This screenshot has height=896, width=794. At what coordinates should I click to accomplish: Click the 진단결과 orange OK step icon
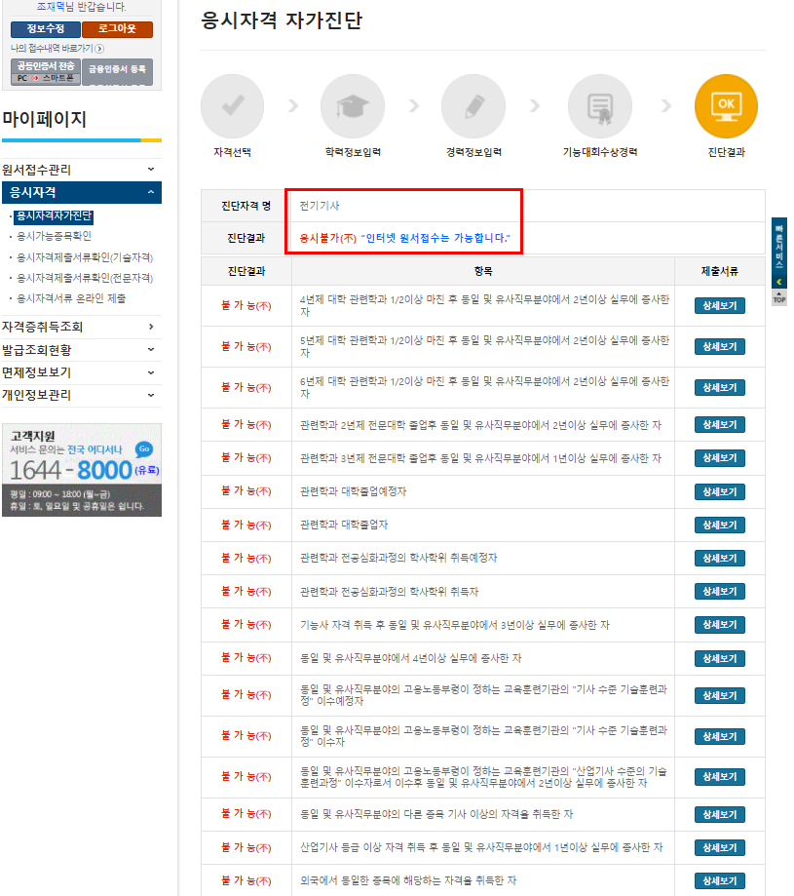coord(726,105)
